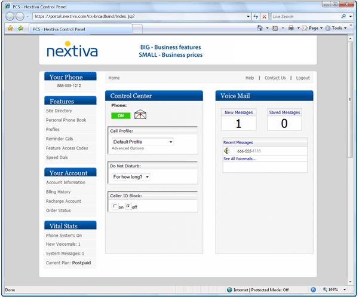Check Order Status
Screen dimensions: 359x299
click(58, 210)
